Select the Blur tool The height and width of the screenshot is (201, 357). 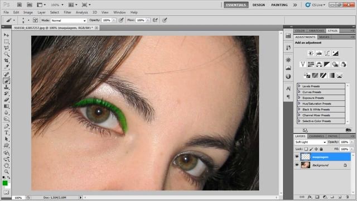pos(6,113)
